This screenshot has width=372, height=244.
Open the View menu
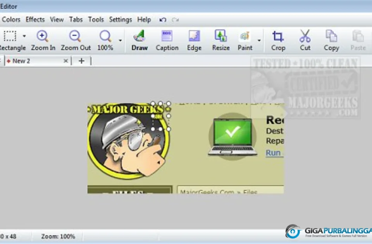(x=57, y=19)
